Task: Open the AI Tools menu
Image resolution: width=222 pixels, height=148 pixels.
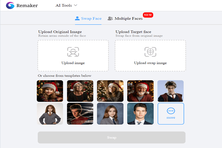Action: [x=66, y=5]
